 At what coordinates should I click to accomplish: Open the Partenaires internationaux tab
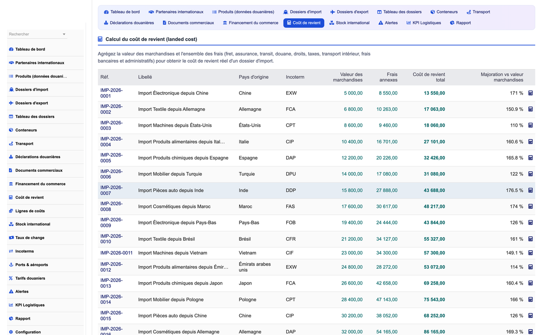click(x=176, y=12)
